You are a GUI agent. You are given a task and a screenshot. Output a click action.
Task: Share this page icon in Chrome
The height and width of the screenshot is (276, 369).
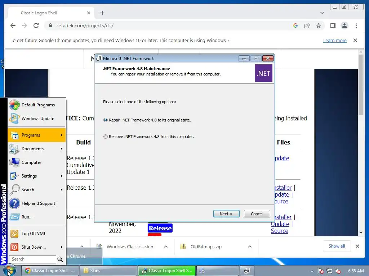click(x=307, y=26)
